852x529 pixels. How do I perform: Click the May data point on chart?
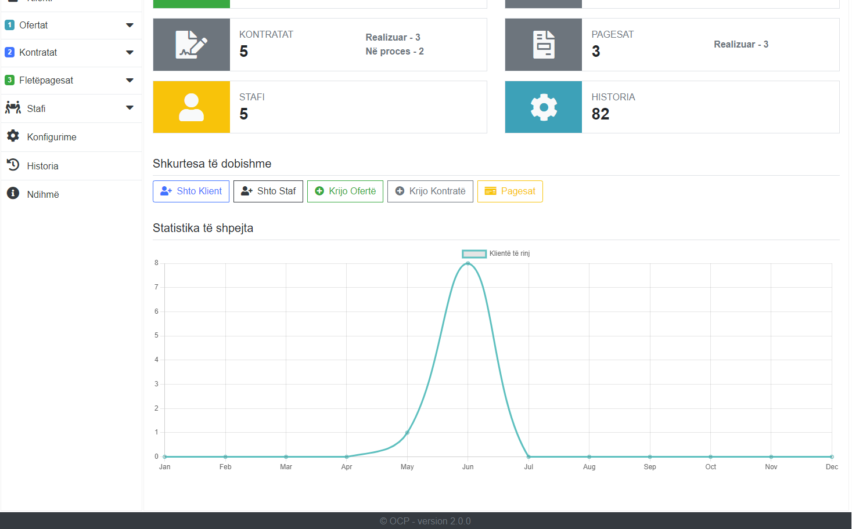coord(407,433)
